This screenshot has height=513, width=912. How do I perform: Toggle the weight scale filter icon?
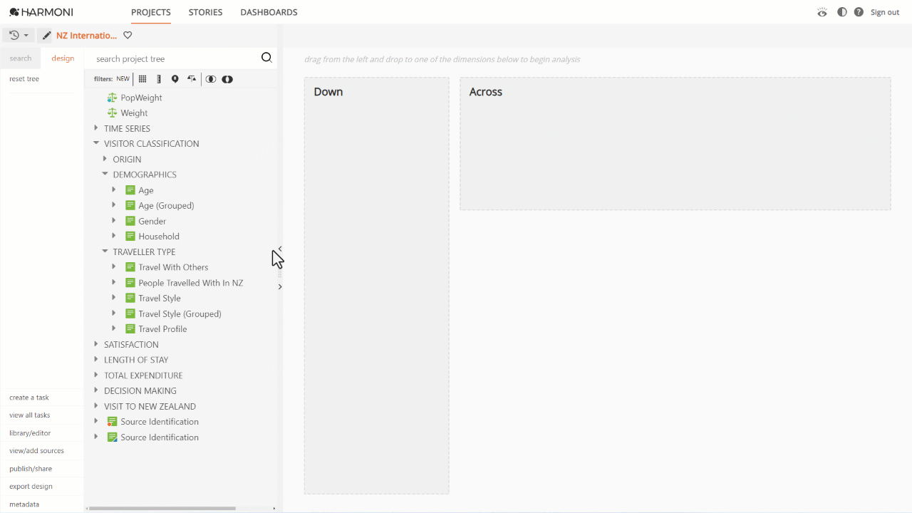(192, 79)
